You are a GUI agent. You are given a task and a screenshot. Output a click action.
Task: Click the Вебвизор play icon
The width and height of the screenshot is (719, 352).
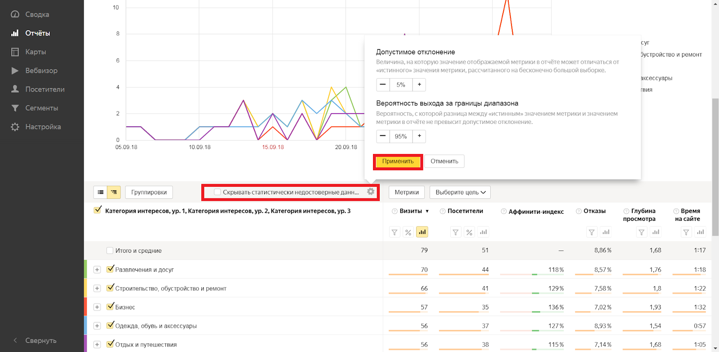[15, 70]
